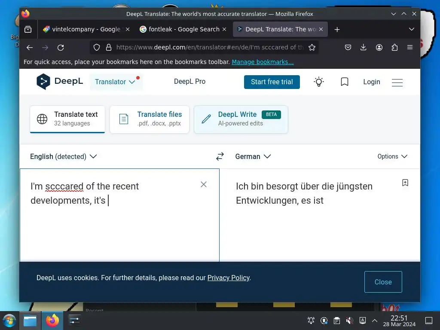The image size is (440, 330).
Task: Save translation with bookmark plus icon
Action: tap(405, 183)
